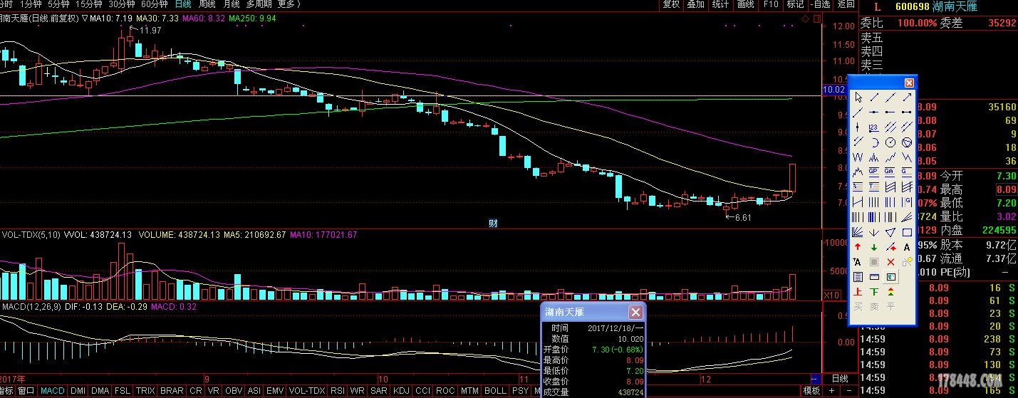Click the 叠加 overlay button
This screenshot has width=1018, height=398.
[696, 4]
